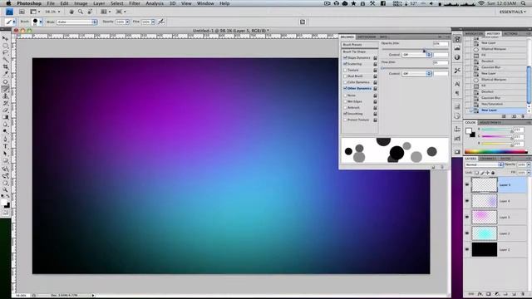The image size is (532, 299).
Task: Click the create new snapshot camera icon
Action: pyautogui.click(x=514, y=116)
